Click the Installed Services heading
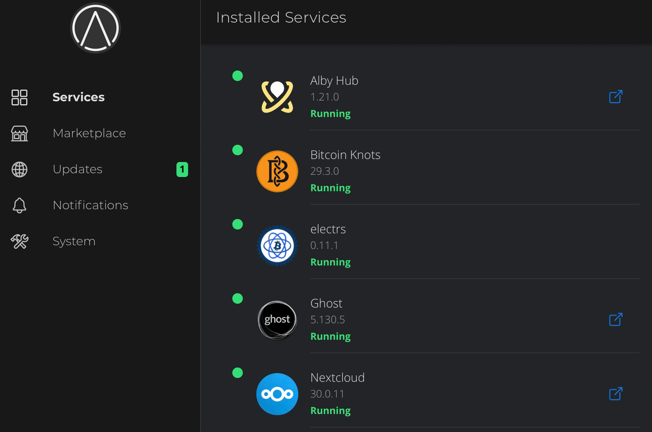The image size is (652, 432). tap(281, 18)
